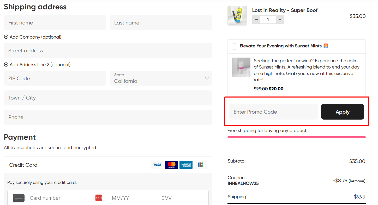Click the Lost In Reality product thumbnail
The image size is (378, 205).
pos(237,16)
